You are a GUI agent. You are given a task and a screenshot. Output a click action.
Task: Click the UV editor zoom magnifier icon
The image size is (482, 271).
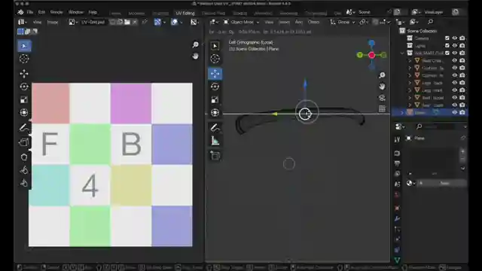coord(195,45)
